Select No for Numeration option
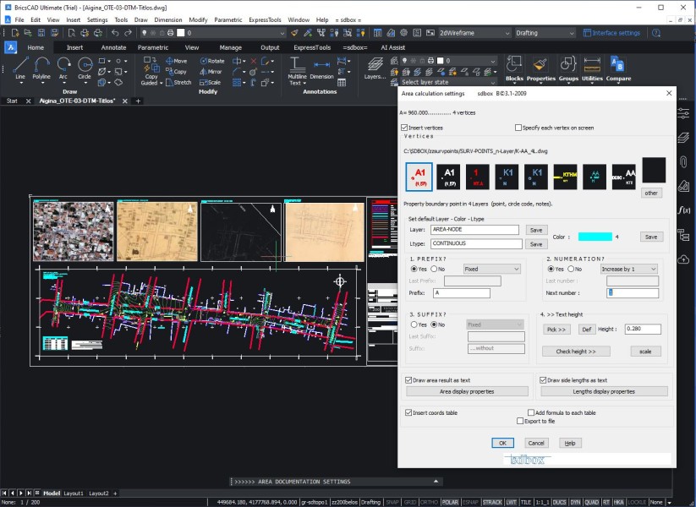Image resolution: width=696 pixels, height=507 pixels. (x=572, y=270)
